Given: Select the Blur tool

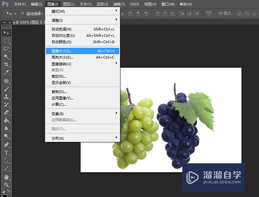Looking at the screenshot, I should tap(6, 128).
